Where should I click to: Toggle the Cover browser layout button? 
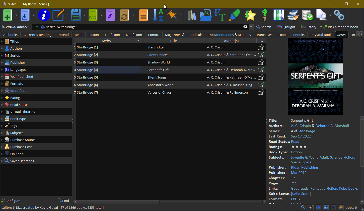pos(318,207)
